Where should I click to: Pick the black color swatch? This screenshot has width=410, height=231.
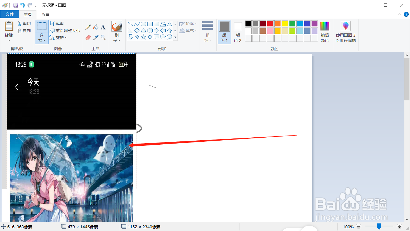[248, 24]
